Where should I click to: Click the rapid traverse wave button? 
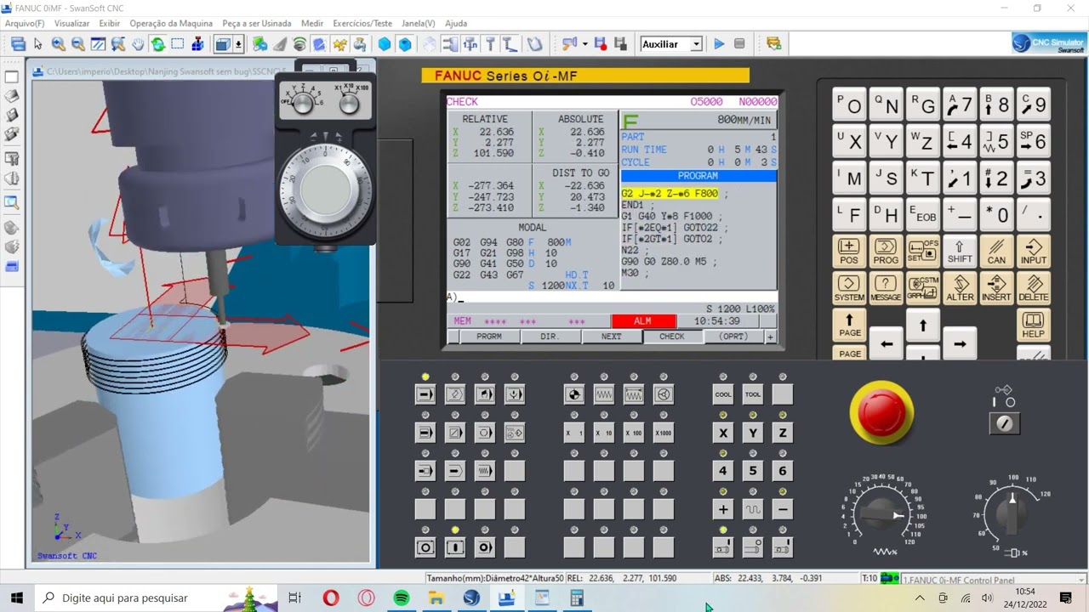point(753,510)
